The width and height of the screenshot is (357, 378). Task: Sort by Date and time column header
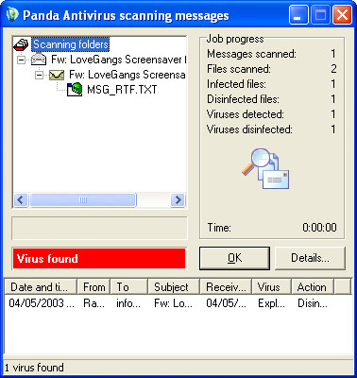pos(41,287)
